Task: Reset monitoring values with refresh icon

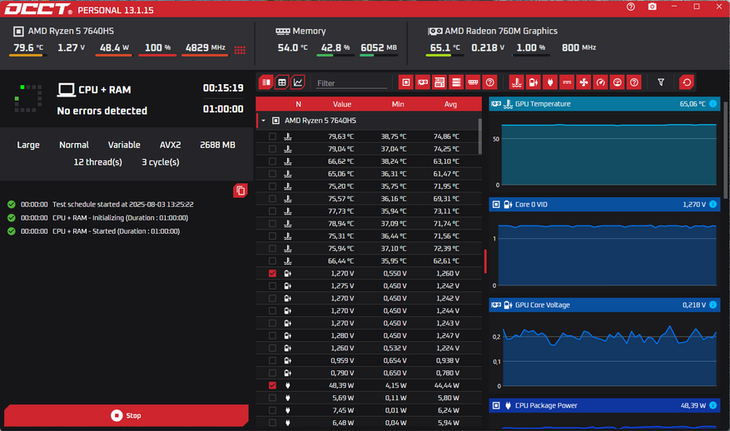Action: 686,82
